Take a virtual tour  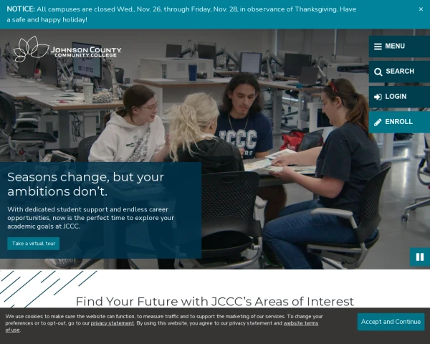tap(34, 244)
